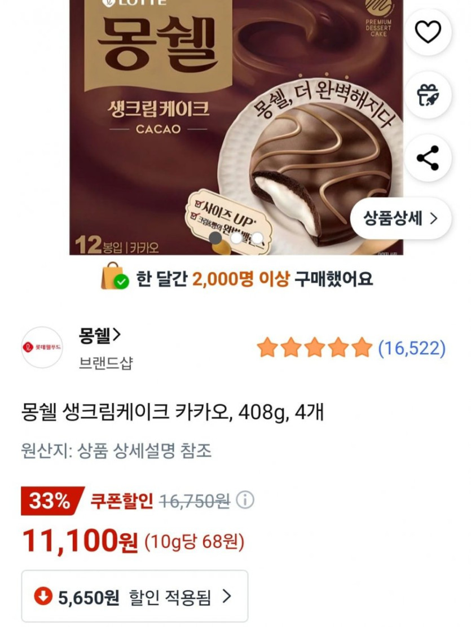Open the rocket gift box icon
Viewport: 471px width, 627px height.
point(428,95)
